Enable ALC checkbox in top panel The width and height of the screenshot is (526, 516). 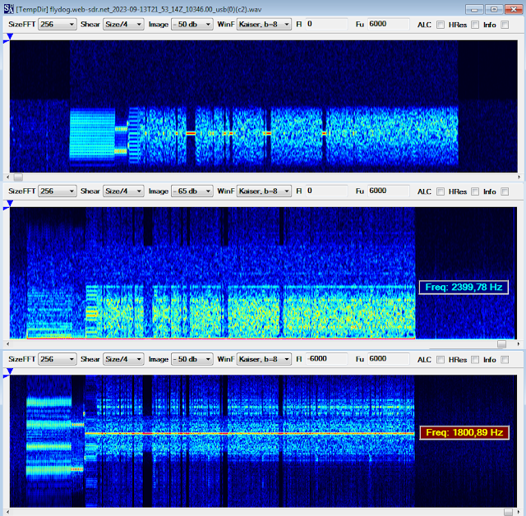click(x=441, y=25)
